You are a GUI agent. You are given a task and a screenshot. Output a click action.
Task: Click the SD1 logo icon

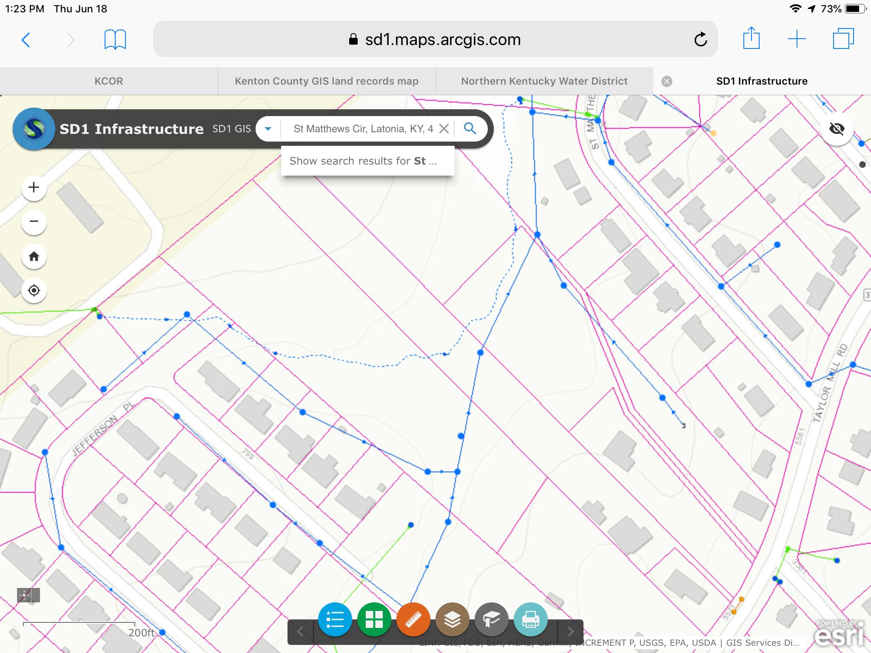(34, 129)
